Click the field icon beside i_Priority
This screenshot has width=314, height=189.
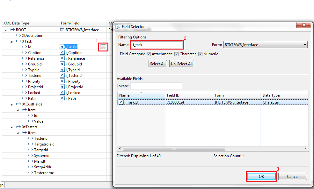pos(62,81)
